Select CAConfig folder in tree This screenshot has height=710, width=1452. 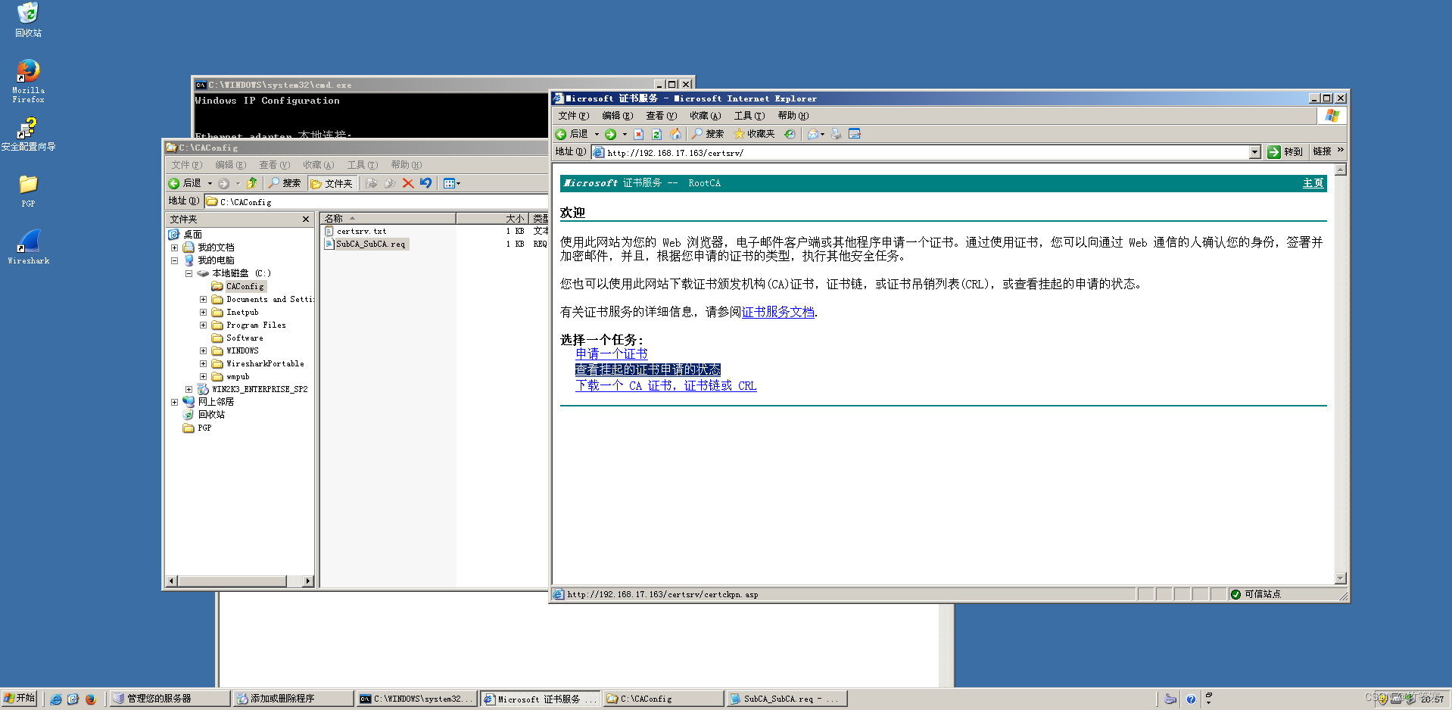245,286
